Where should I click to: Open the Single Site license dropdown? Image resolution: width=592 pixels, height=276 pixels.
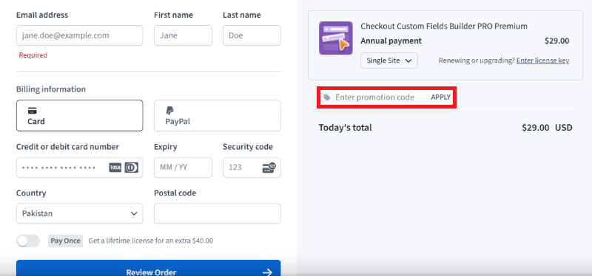(x=389, y=61)
